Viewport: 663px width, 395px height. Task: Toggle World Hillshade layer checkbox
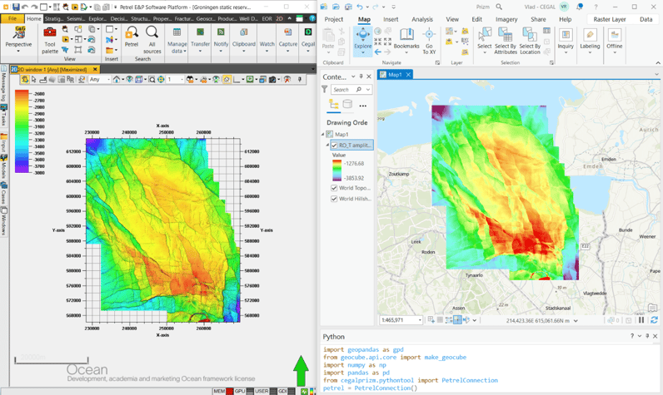point(334,199)
